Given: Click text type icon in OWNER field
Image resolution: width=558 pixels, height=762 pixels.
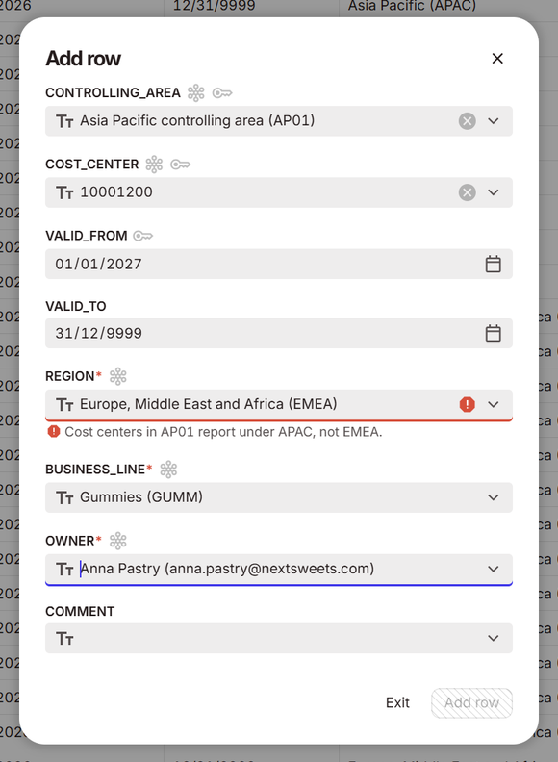Looking at the screenshot, I should click(x=64, y=569).
